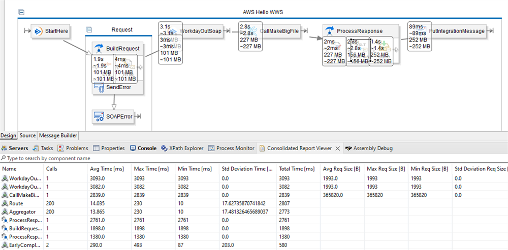Click the component name search field

tap(254, 159)
